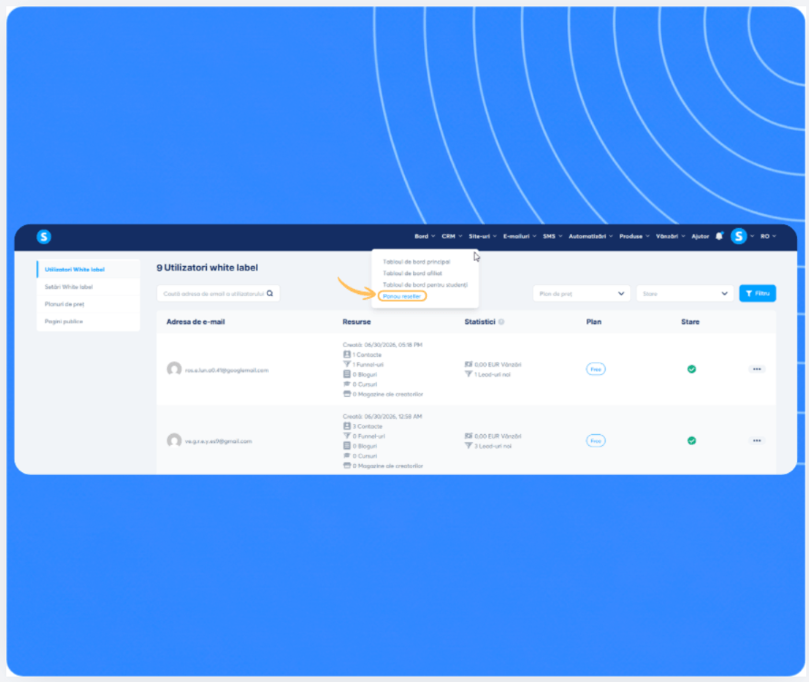Click leads funnel icon beside 1 Lead-uri noi

coord(469,374)
